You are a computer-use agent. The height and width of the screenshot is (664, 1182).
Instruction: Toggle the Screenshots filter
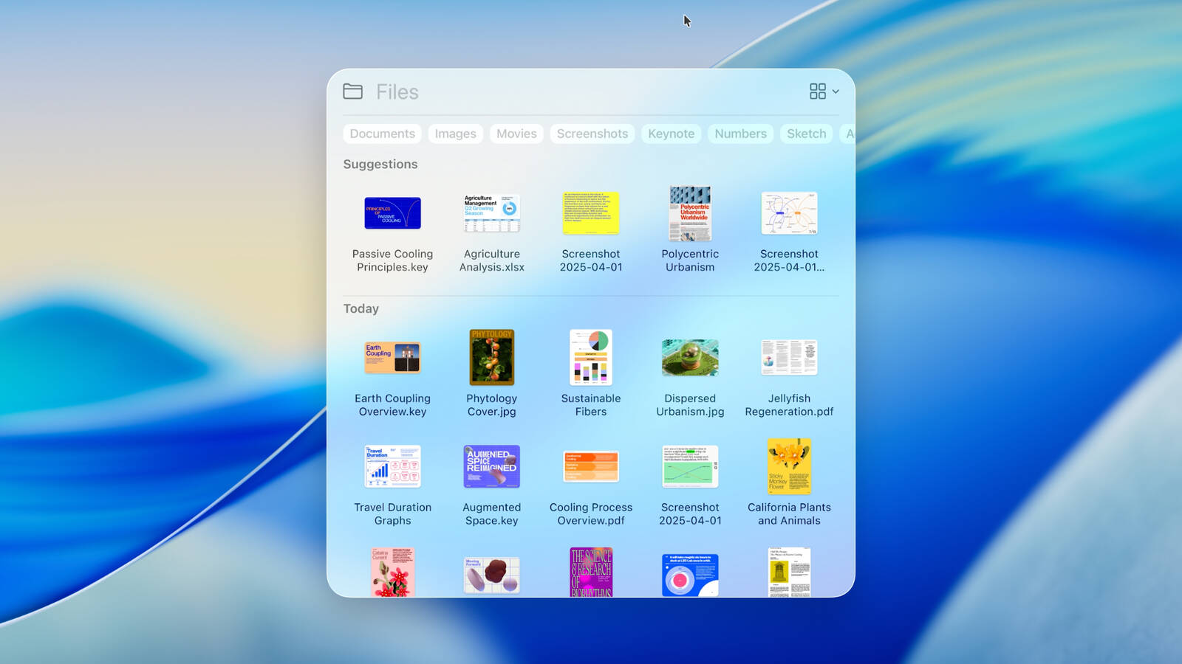(592, 134)
